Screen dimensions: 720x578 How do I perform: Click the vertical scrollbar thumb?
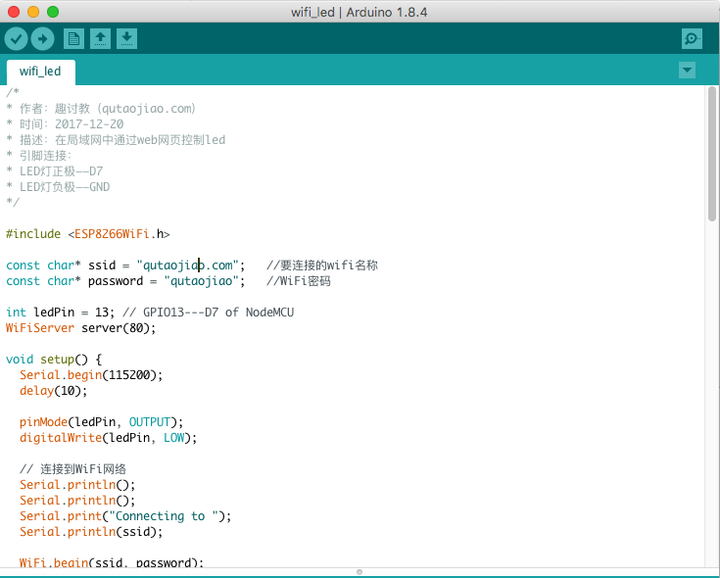[712, 154]
